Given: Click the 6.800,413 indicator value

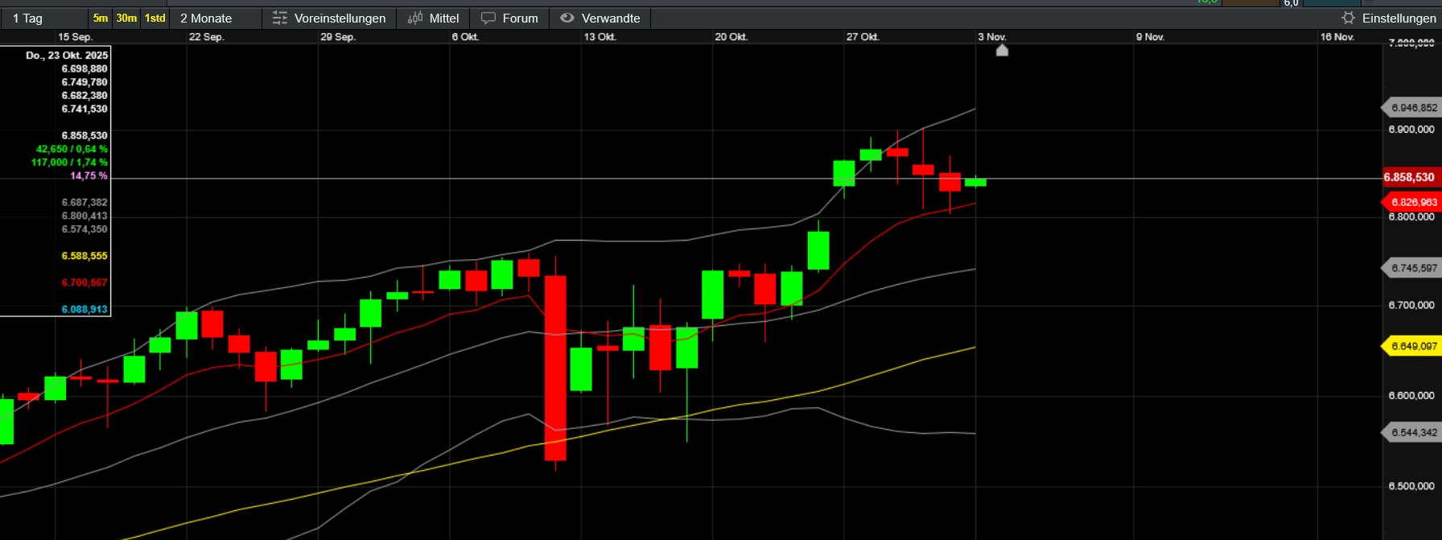Looking at the screenshot, I should [84, 216].
